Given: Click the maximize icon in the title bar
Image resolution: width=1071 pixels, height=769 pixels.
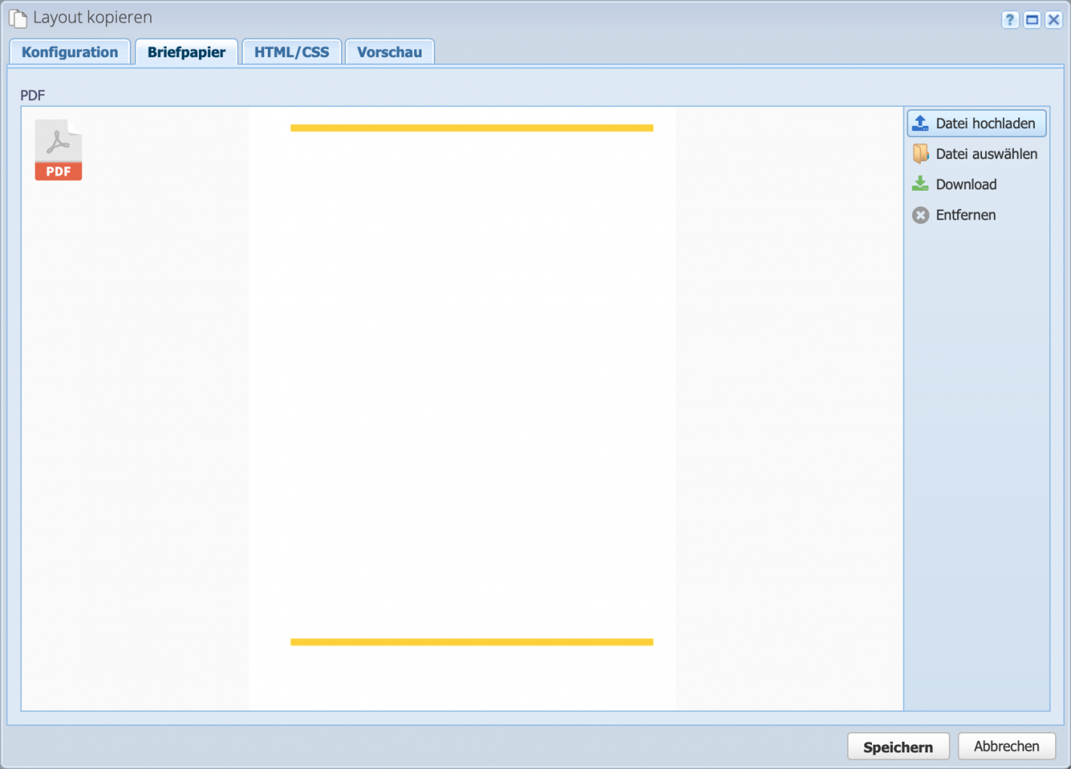Looking at the screenshot, I should [x=1031, y=20].
